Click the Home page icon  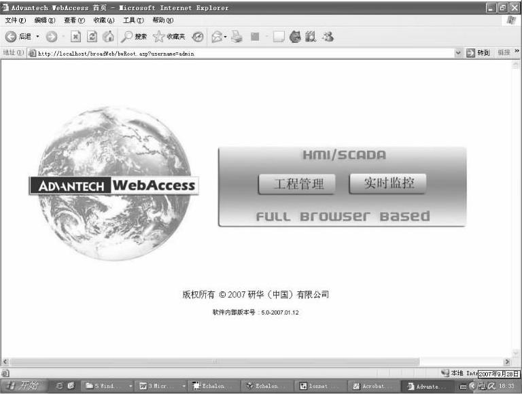pyautogui.click(x=108, y=37)
